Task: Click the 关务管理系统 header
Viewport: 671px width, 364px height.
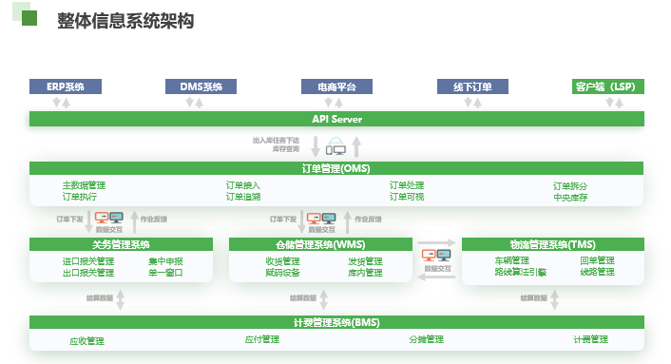Action: click(x=121, y=244)
